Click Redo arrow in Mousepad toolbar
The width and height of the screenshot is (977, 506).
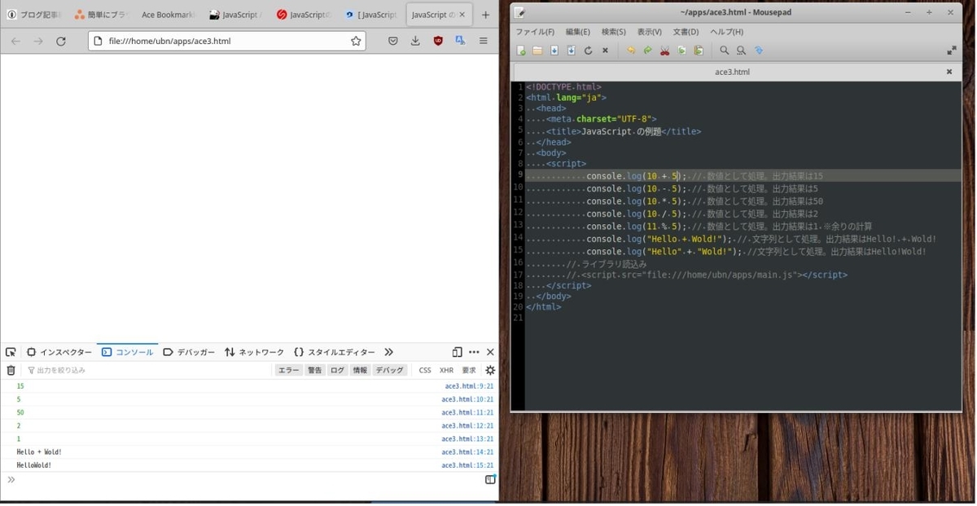point(648,51)
